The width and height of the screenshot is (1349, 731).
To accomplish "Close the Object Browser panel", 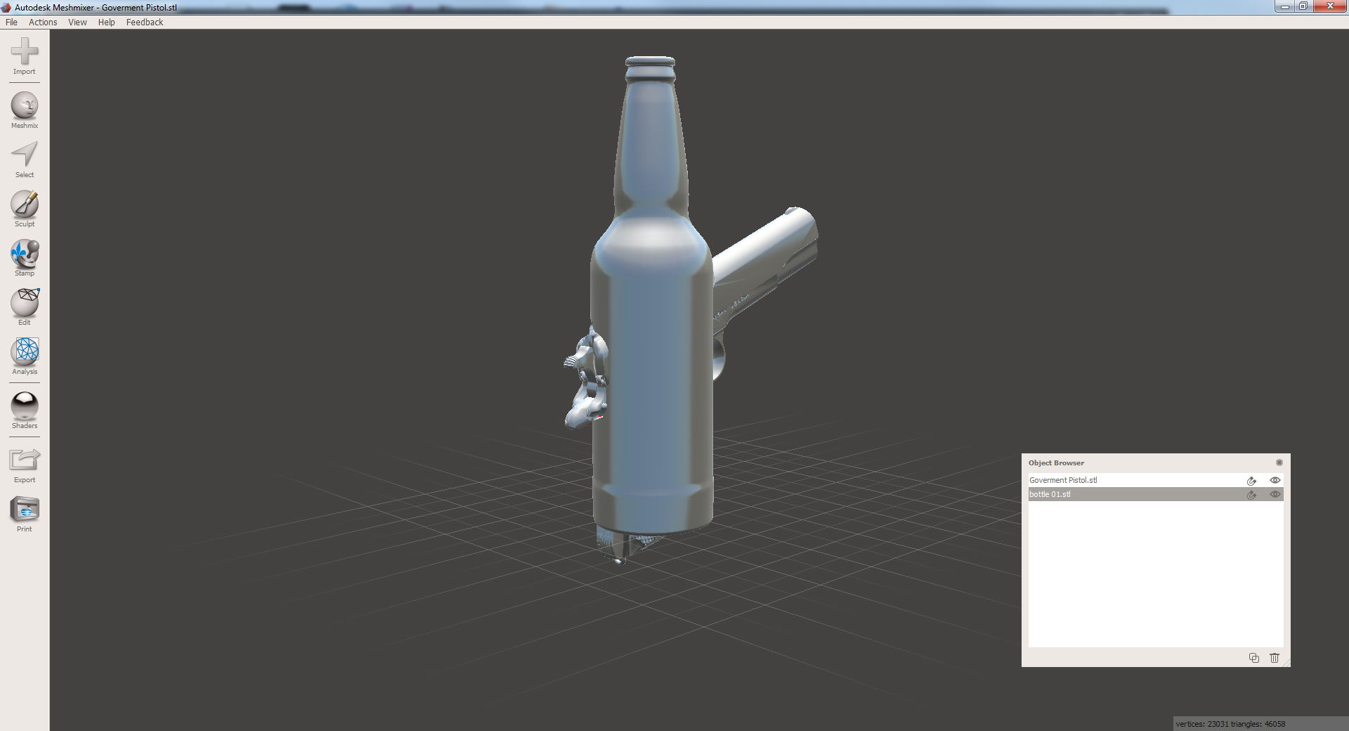I will 1279,462.
